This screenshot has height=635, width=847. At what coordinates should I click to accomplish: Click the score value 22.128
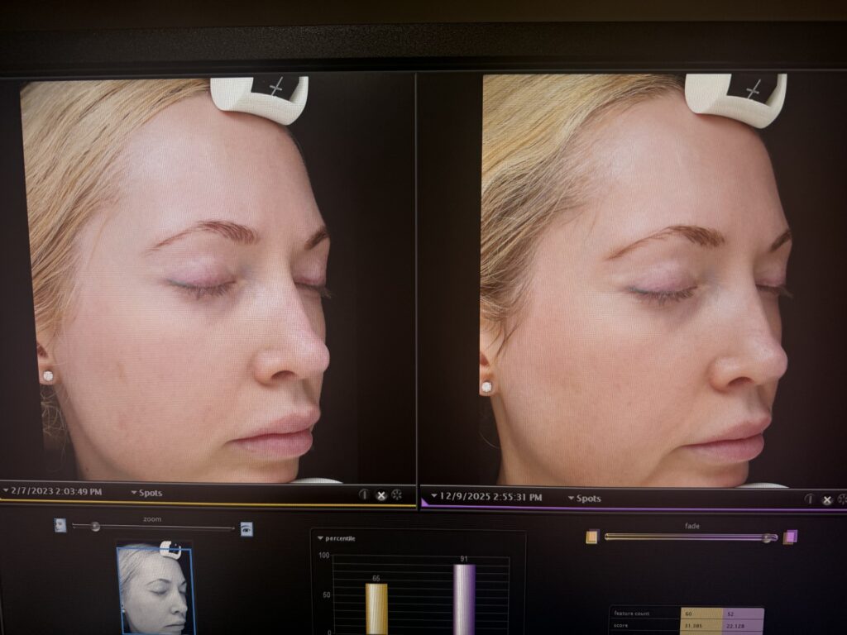click(734, 625)
